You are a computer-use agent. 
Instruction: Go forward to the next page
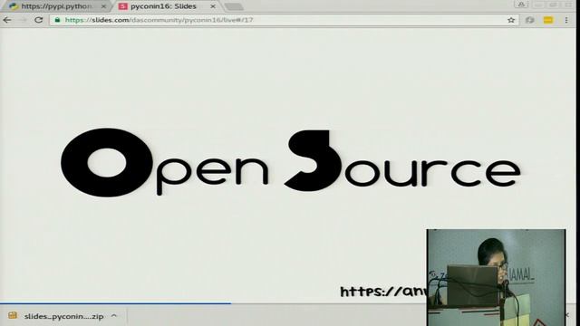pos(23,20)
